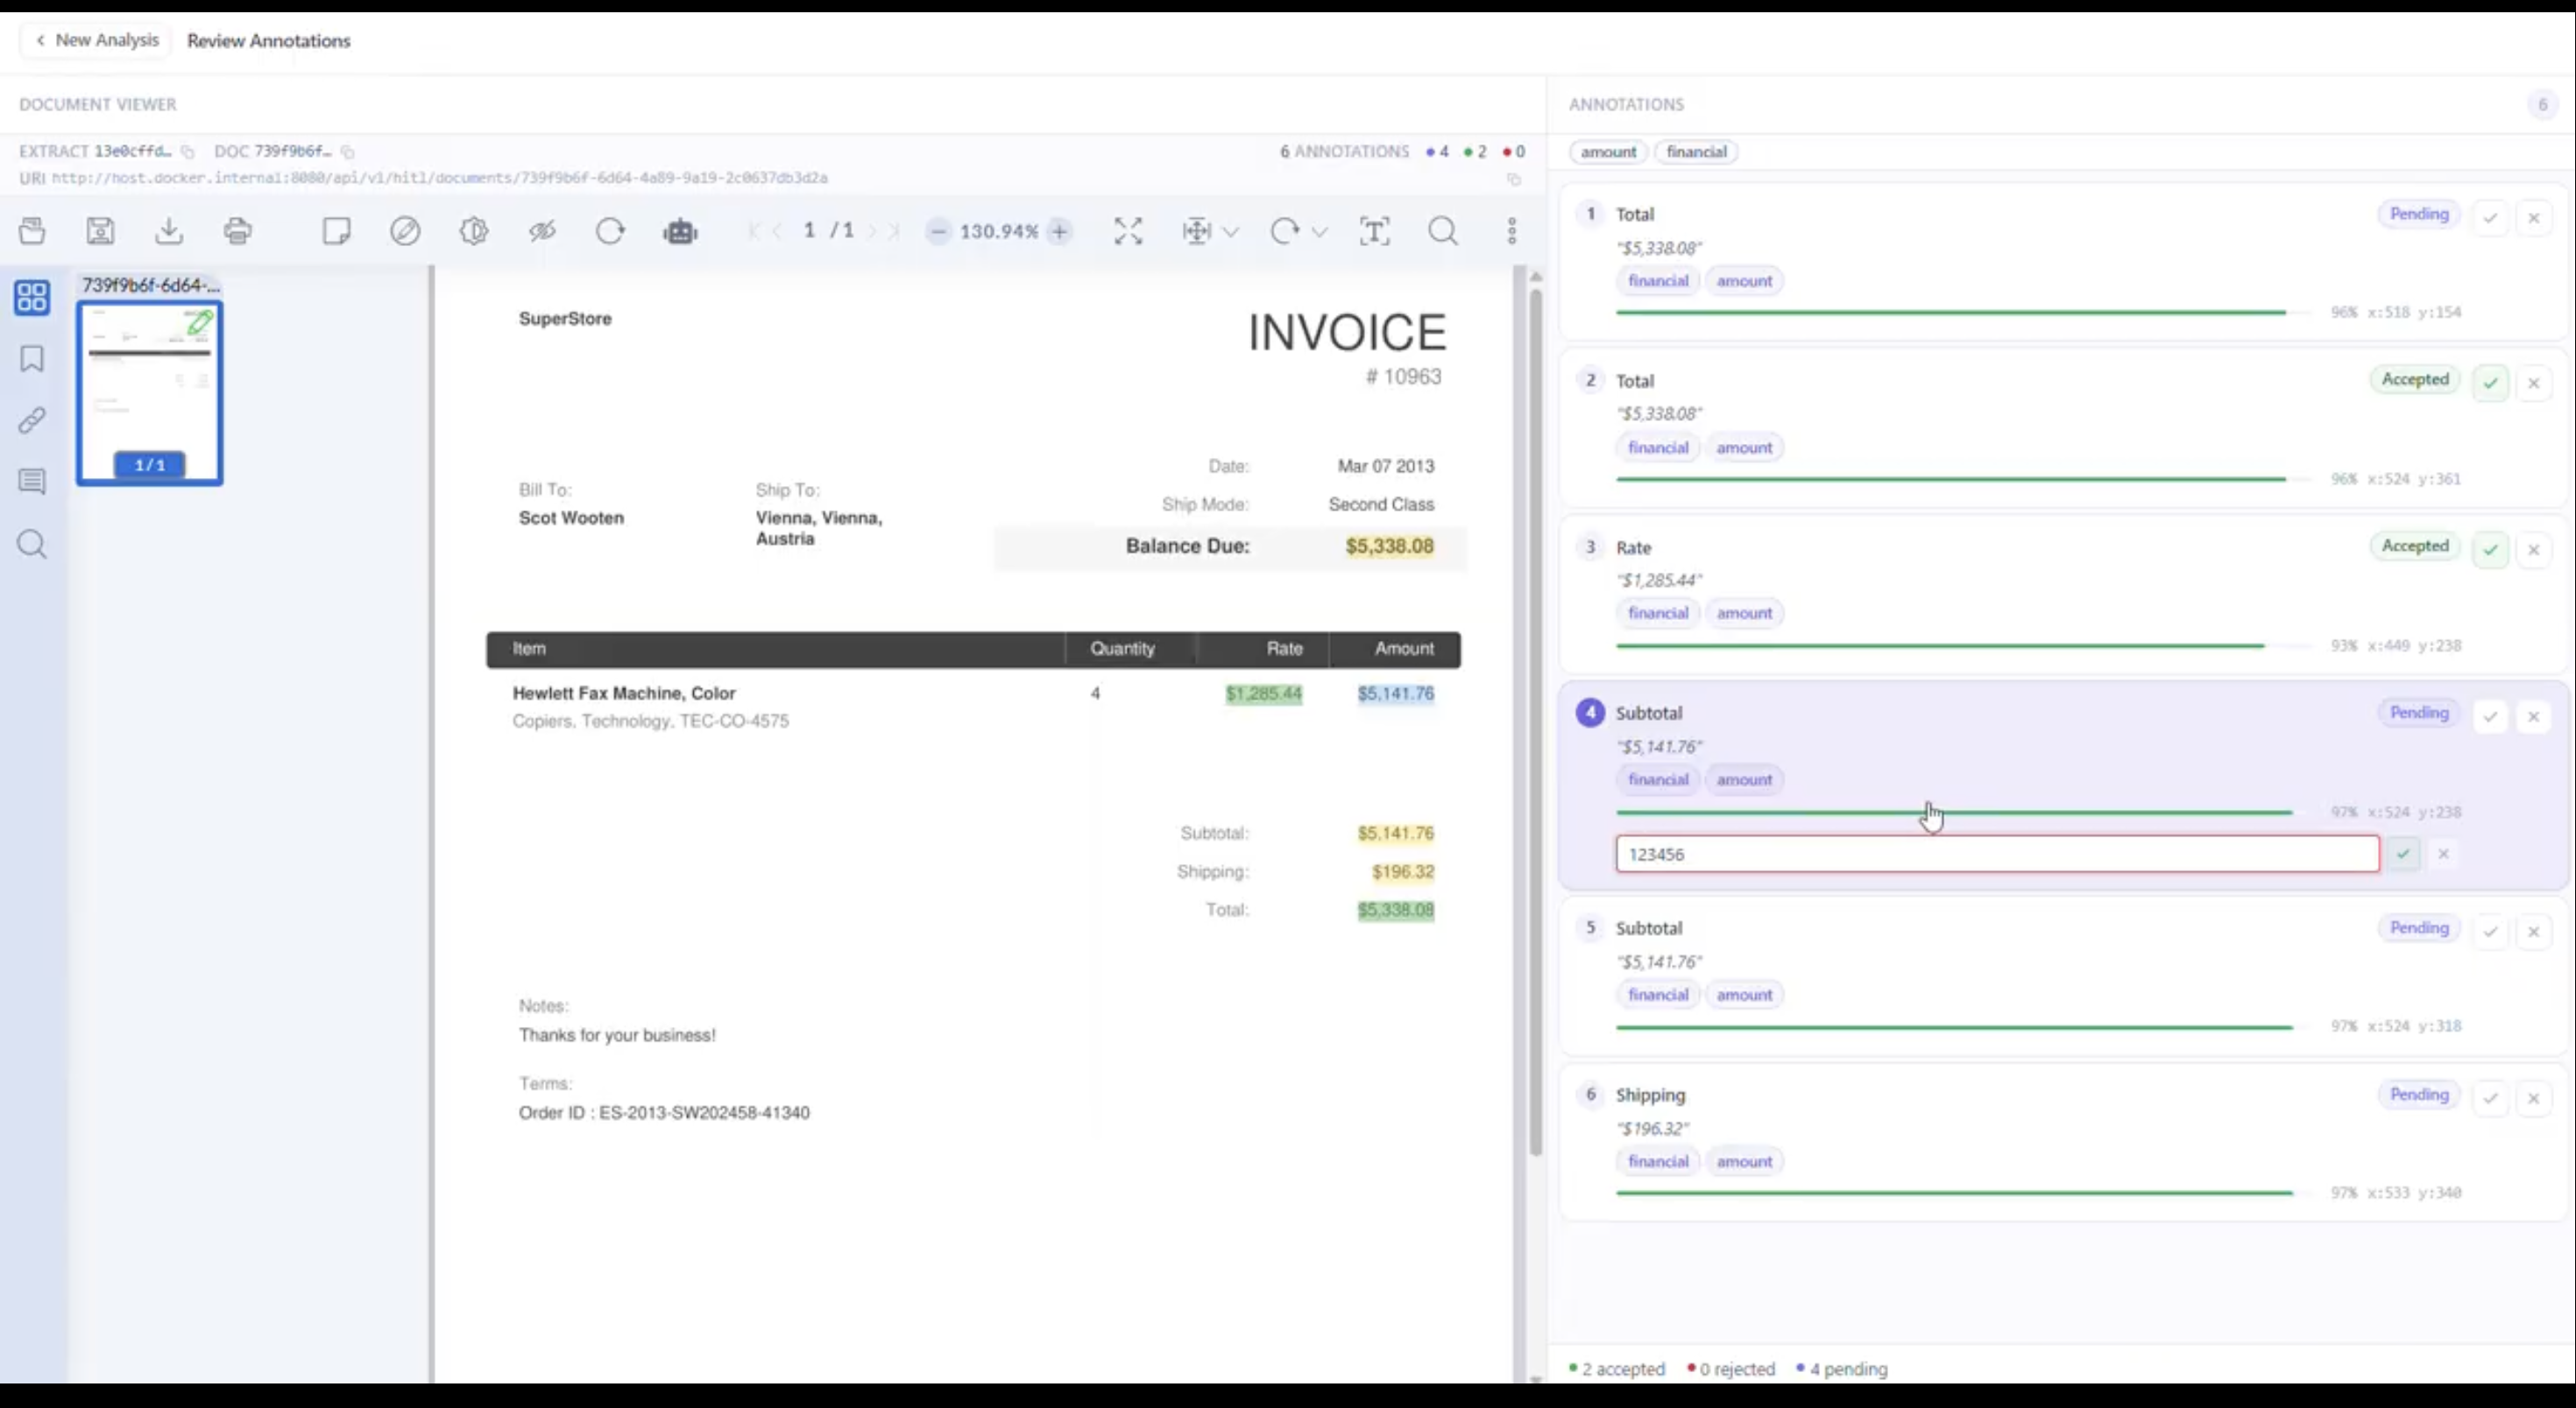
Task: Select the pen draw tool in toolbar
Action: point(405,231)
